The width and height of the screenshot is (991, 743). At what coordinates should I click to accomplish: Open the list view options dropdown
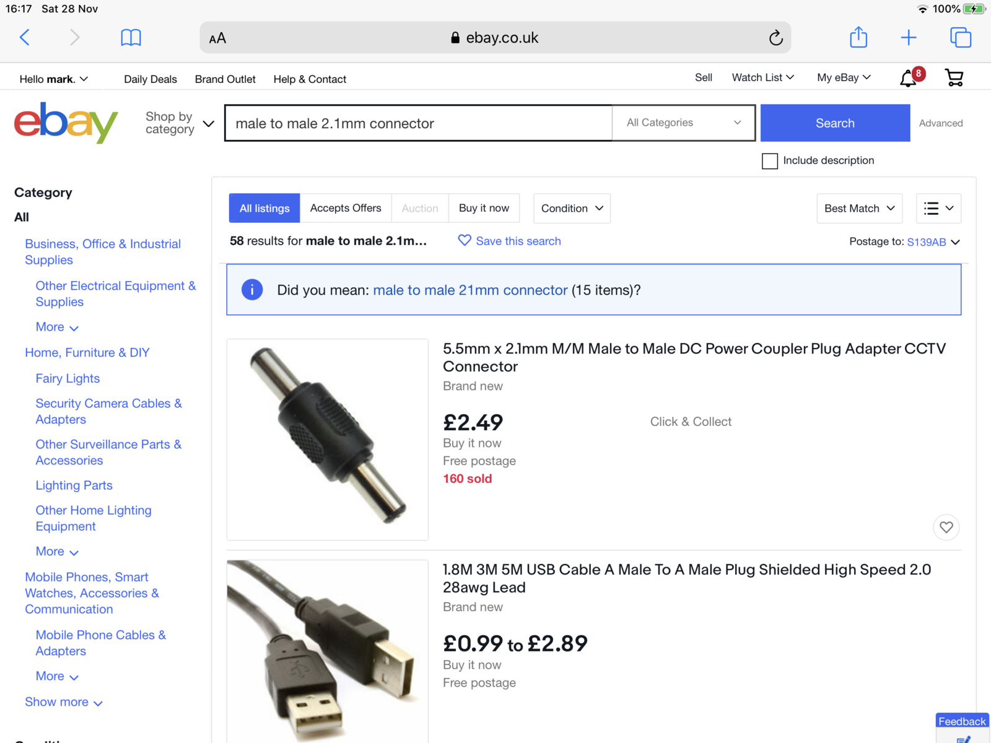coord(938,209)
